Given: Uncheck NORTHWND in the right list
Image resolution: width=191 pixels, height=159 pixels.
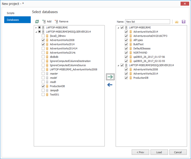Looking at the screenshot, I should [x=126, y=53].
